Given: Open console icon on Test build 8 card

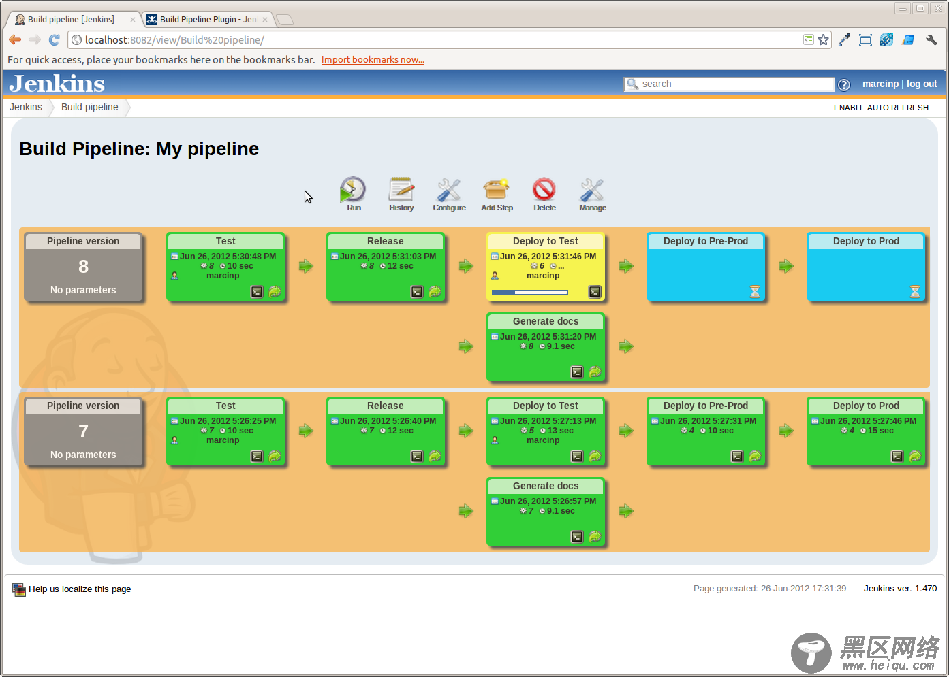Looking at the screenshot, I should point(257,292).
